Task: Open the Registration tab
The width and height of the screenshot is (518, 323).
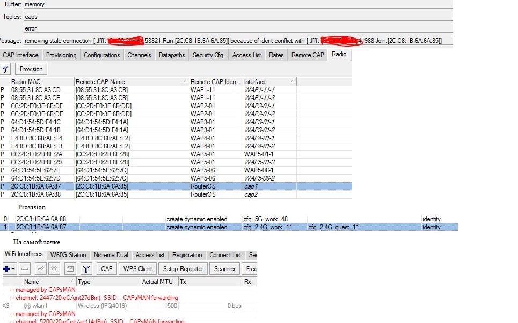Action: pos(187,255)
